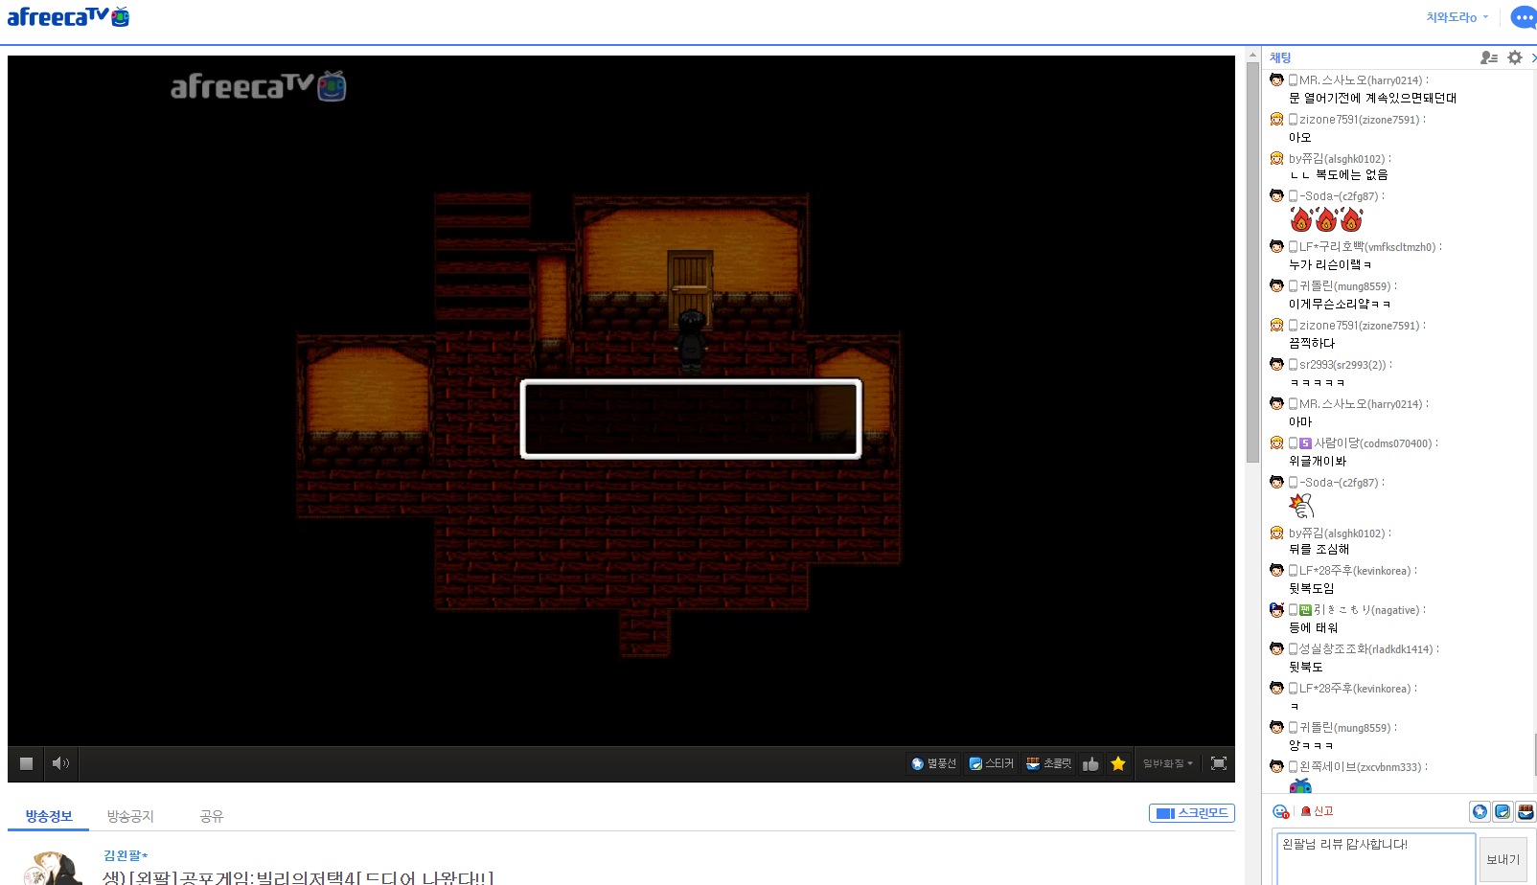The height and width of the screenshot is (885, 1537).
Task: Click the star balloon icon above chat input
Action: [x=1480, y=812]
